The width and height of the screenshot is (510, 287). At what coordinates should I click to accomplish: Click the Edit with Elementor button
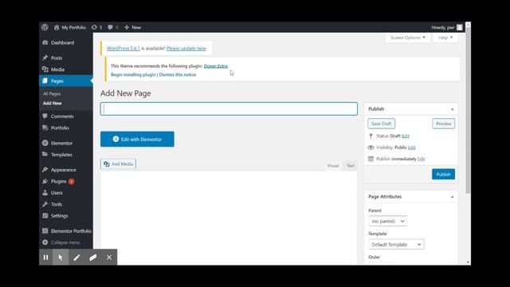(x=137, y=140)
